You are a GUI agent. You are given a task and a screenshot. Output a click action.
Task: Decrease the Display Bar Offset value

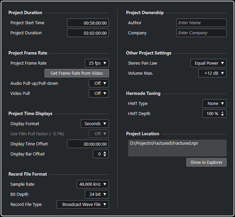(x=105, y=156)
